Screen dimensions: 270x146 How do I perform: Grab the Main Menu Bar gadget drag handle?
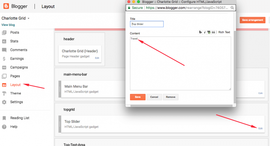point(60,89)
